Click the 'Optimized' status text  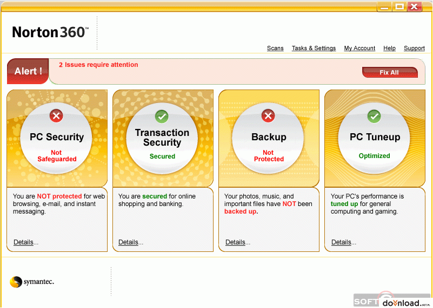click(374, 156)
